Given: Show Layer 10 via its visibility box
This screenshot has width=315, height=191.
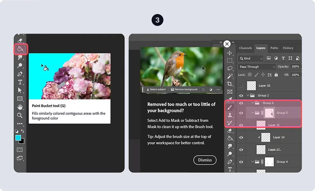Looking at the screenshot, I should click(241, 86).
